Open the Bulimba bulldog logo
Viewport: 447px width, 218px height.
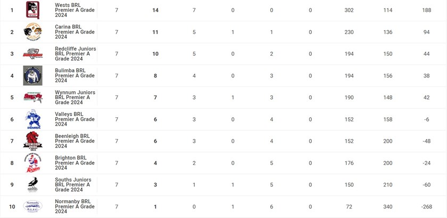click(x=32, y=75)
